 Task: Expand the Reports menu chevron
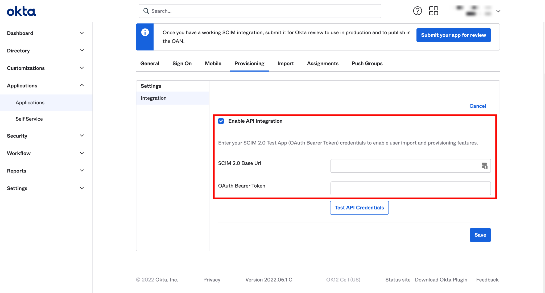tap(82, 171)
